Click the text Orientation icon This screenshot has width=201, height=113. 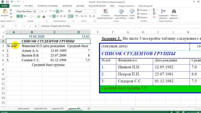point(62,11)
